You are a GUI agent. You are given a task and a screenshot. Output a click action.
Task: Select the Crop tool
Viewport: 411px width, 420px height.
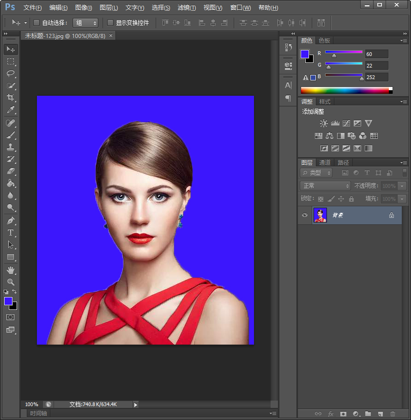click(11, 97)
